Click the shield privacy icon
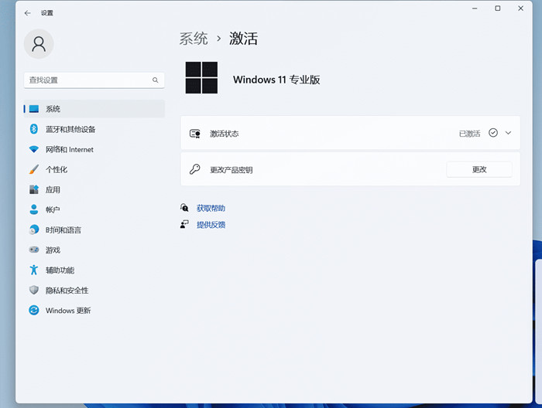Screen dimensions: 542x408 (34, 290)
